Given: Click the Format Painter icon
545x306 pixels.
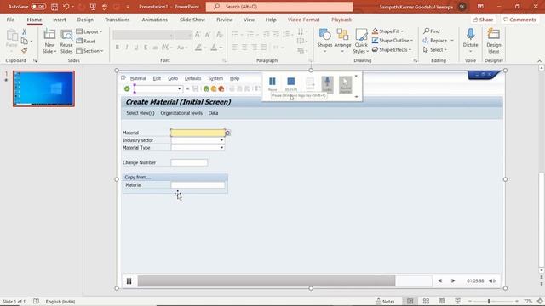Looking at the screenshot, I should pos(25,51).
